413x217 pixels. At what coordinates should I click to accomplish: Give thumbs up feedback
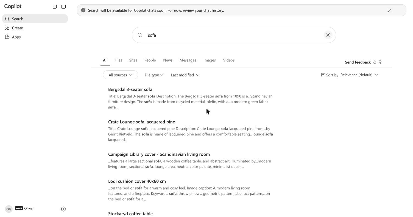(375, 62)
